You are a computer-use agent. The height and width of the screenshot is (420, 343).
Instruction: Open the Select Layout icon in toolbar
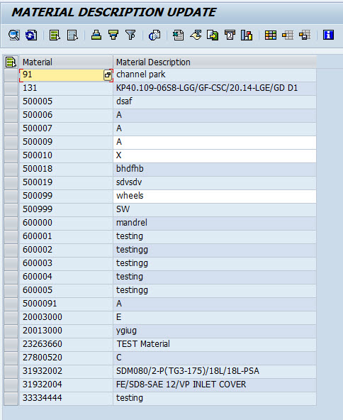288,35
